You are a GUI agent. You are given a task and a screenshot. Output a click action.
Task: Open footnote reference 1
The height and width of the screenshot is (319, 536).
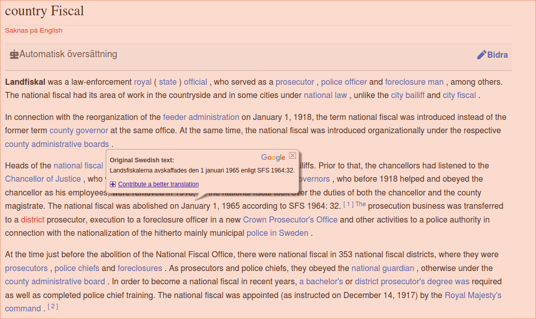pos(348,204)
